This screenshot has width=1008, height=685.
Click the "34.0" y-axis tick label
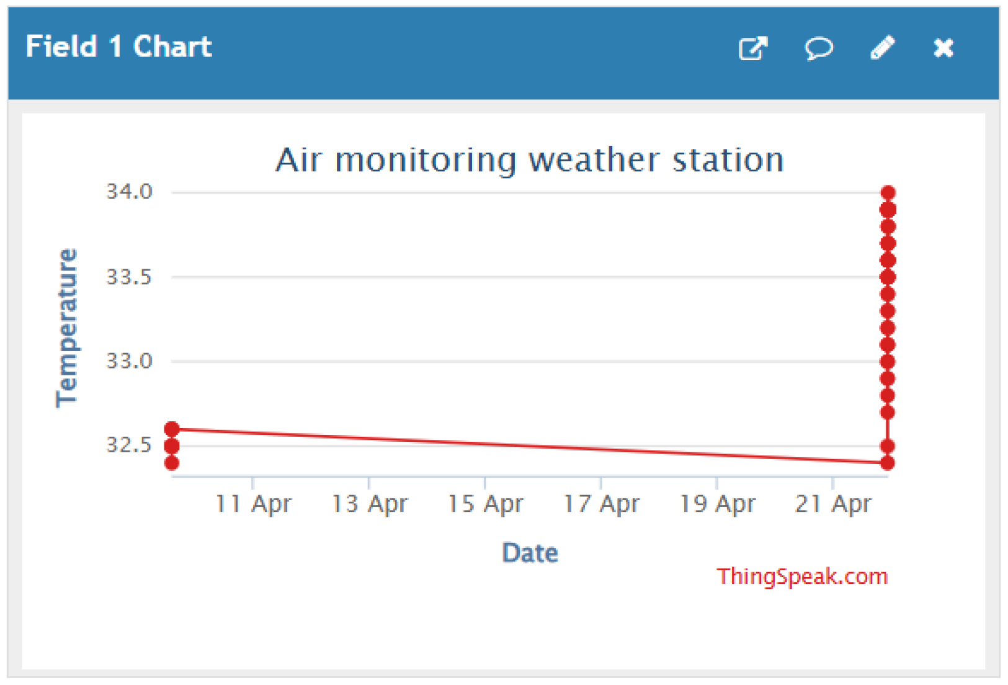pos(129,192)
